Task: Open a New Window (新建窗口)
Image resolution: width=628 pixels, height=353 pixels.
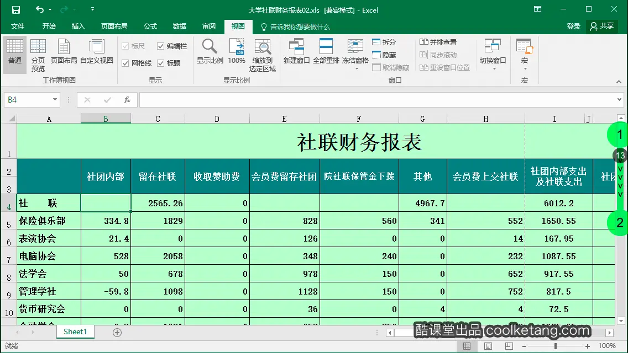Action: click(x=296, y=51)
